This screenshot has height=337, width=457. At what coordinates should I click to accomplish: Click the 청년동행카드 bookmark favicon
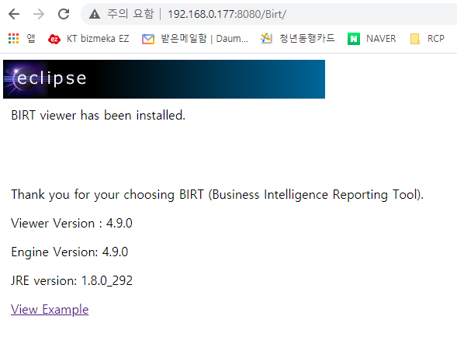pyautogui.click(x=266, y=39)
